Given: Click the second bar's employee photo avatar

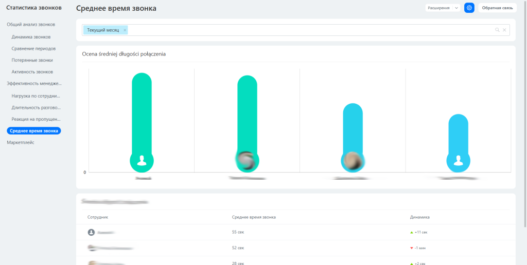Looking at the screenshot, I should tap(247, 161).
